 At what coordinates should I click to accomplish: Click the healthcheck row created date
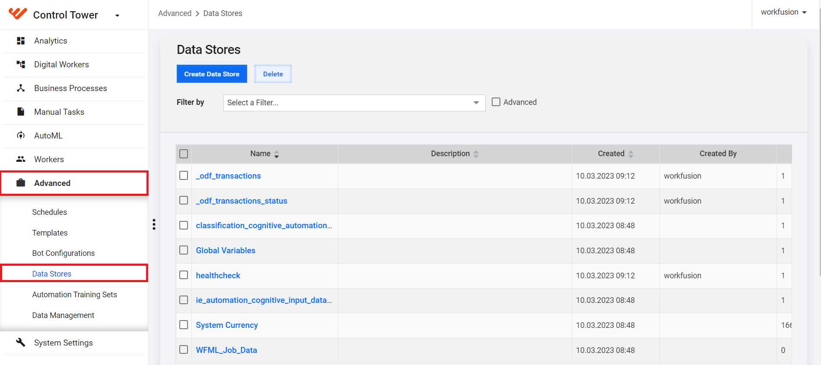[x=605, y=275]
